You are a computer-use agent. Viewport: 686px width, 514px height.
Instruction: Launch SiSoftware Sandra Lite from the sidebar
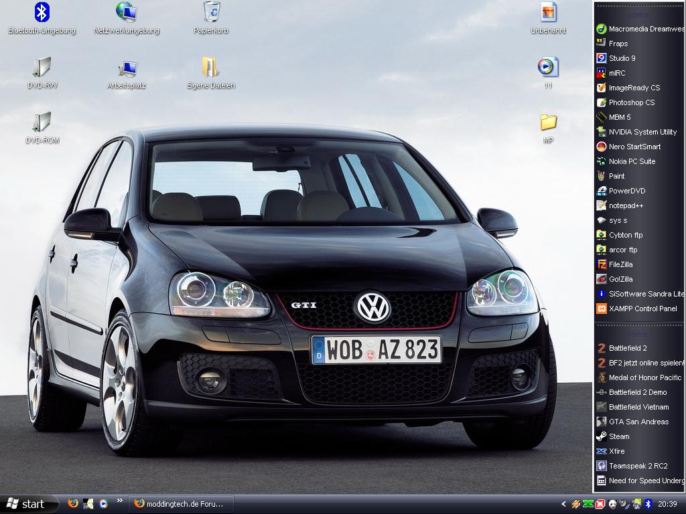tap(639, 294)
